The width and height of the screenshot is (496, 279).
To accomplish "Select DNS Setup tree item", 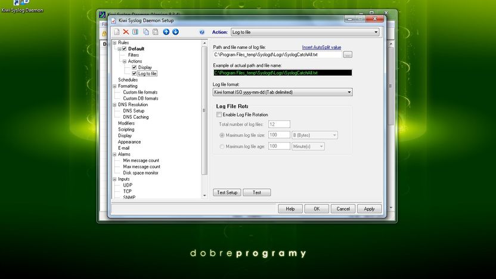I will coord(134,111).
